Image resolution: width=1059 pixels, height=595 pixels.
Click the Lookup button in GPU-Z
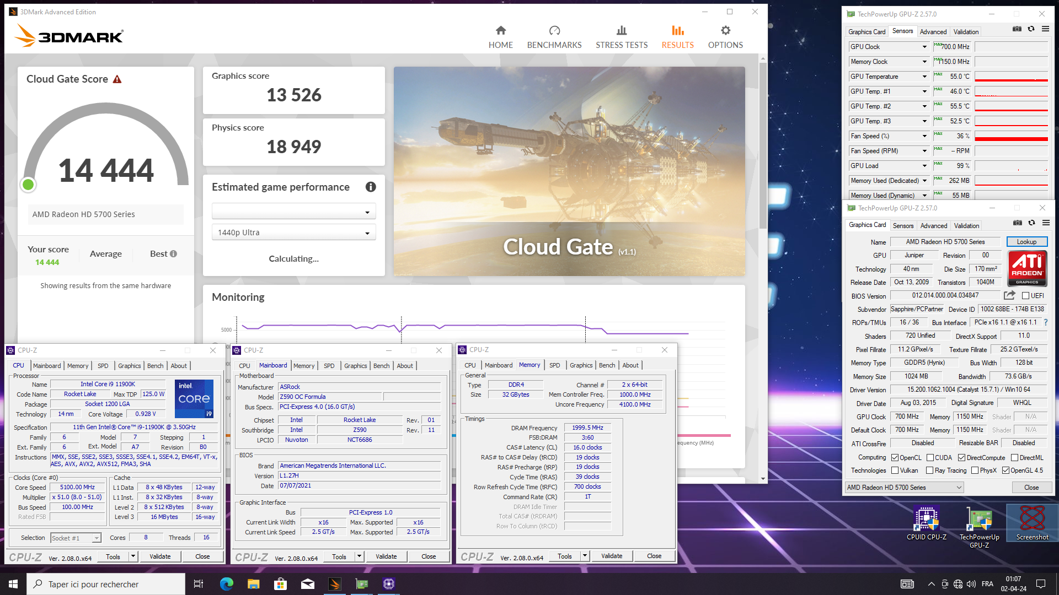(x=1026, y=242)
